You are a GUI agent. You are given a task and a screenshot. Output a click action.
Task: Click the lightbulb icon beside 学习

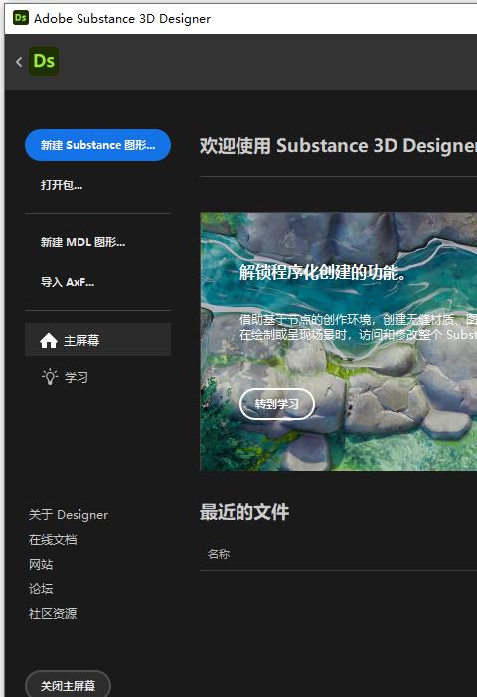point(50,377)
